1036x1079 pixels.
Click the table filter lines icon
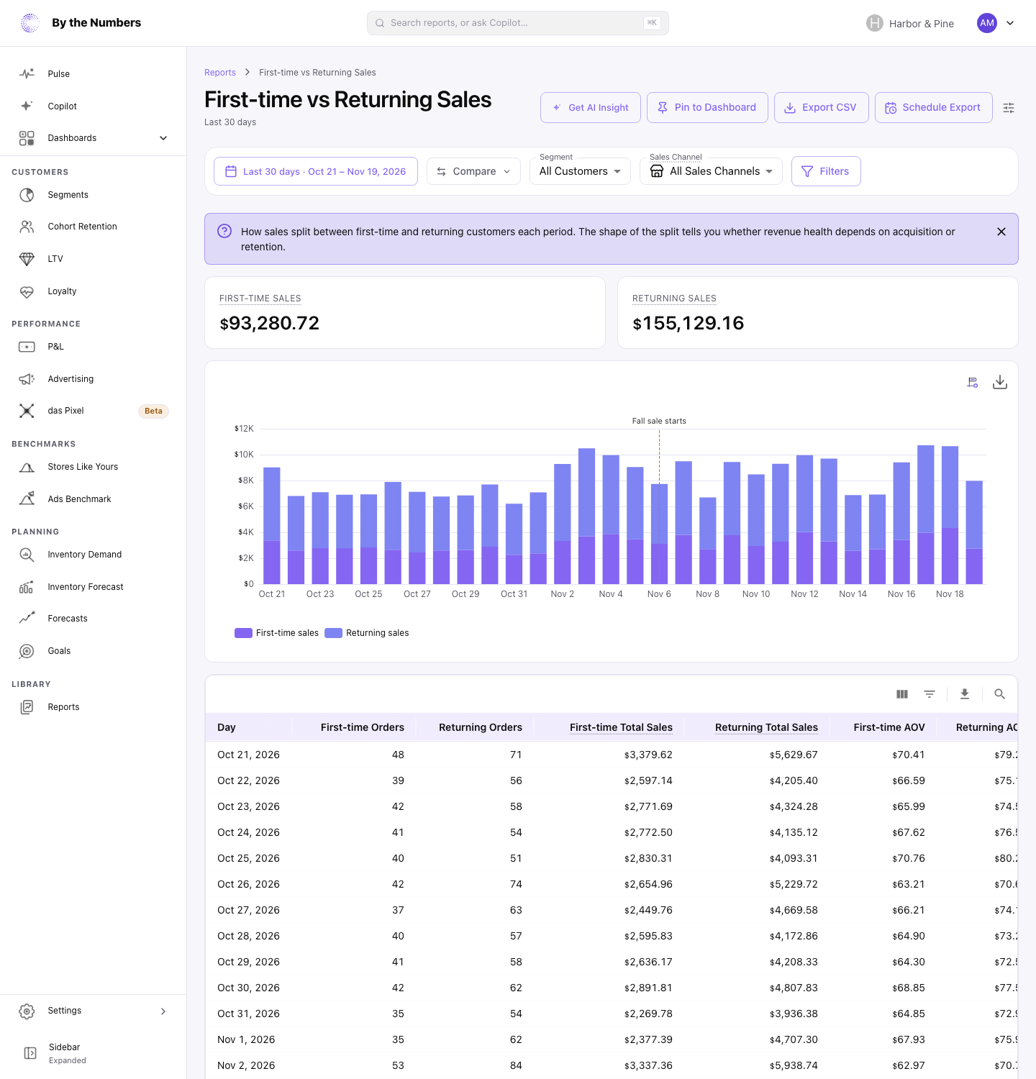click(x=930, y=694)
